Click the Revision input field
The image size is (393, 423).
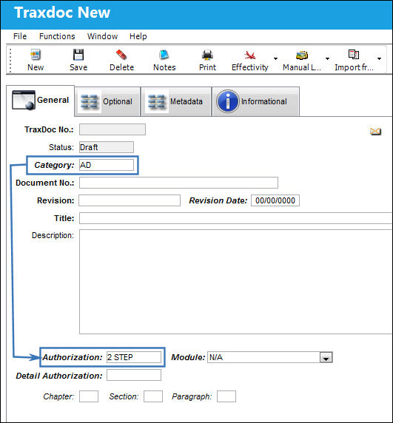(x=130, y=200)
